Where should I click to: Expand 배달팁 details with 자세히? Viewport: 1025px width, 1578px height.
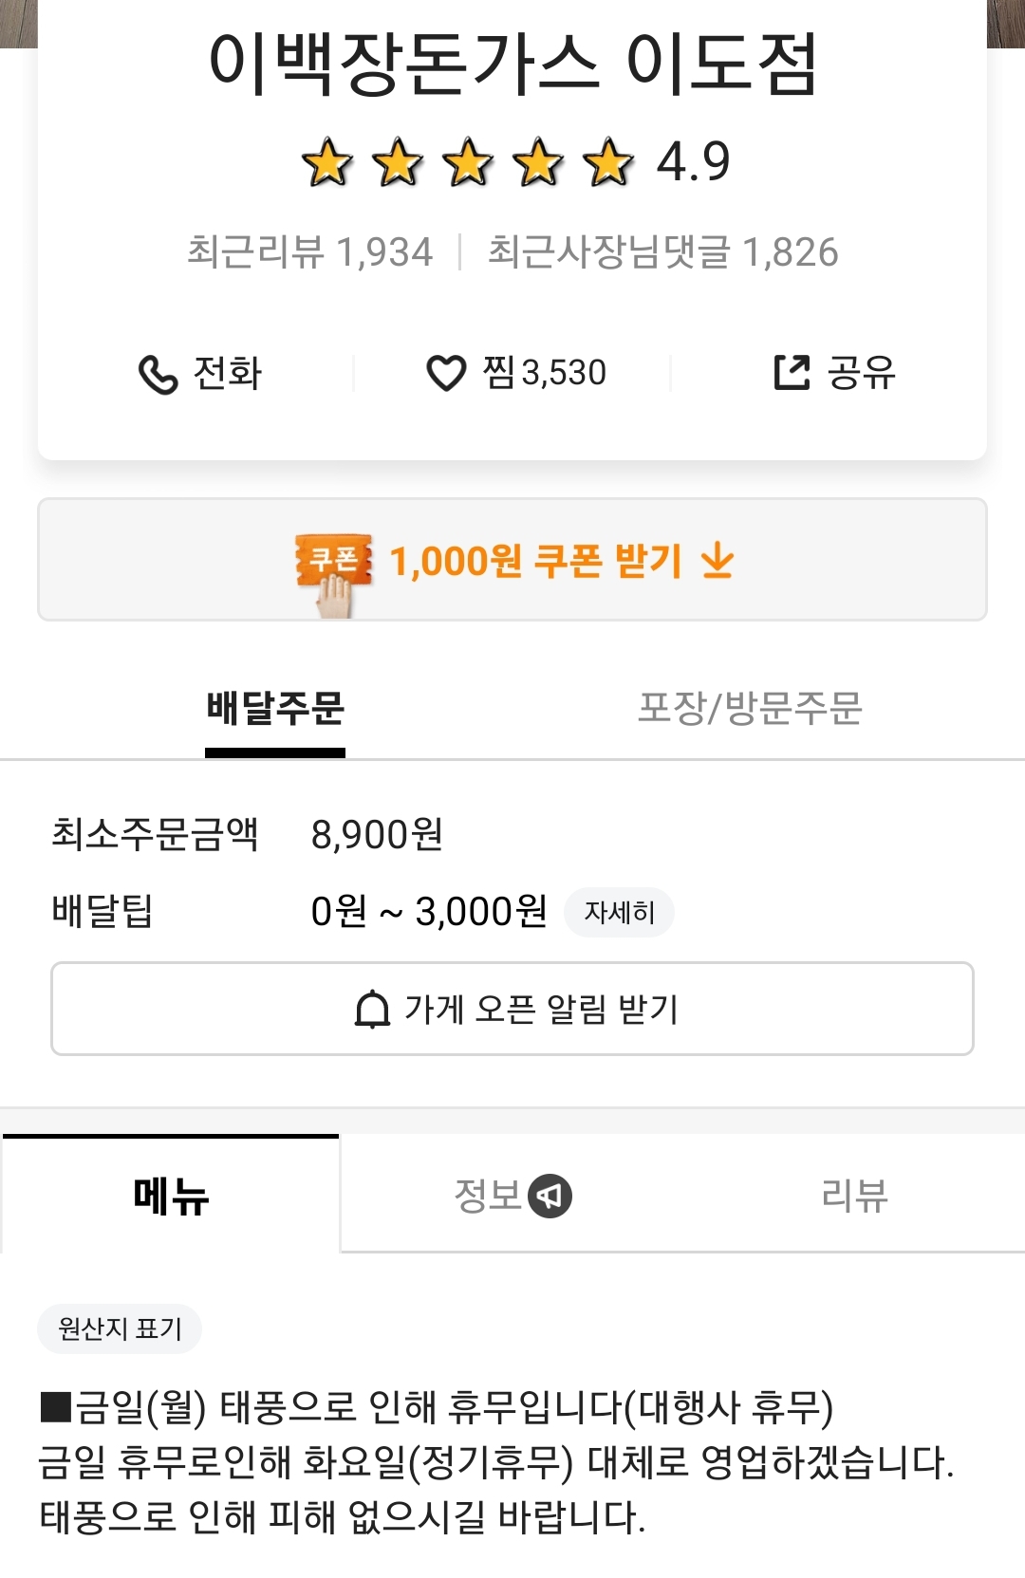619,913
